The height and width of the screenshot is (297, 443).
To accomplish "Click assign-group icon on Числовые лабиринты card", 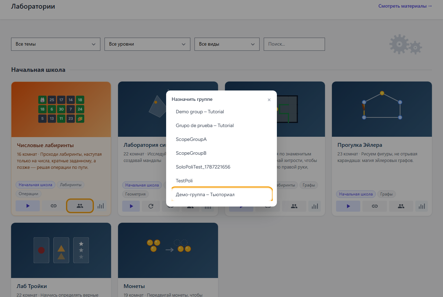I will click(80, 206).
